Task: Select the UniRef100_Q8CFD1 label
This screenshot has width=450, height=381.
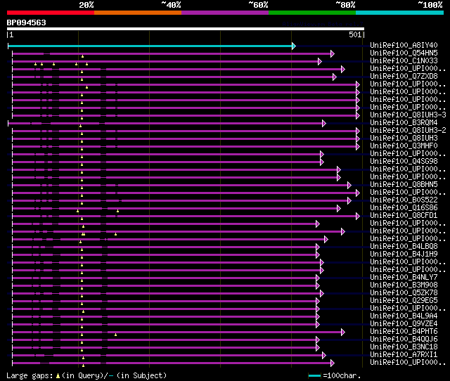Action: [x=404, y=216]
